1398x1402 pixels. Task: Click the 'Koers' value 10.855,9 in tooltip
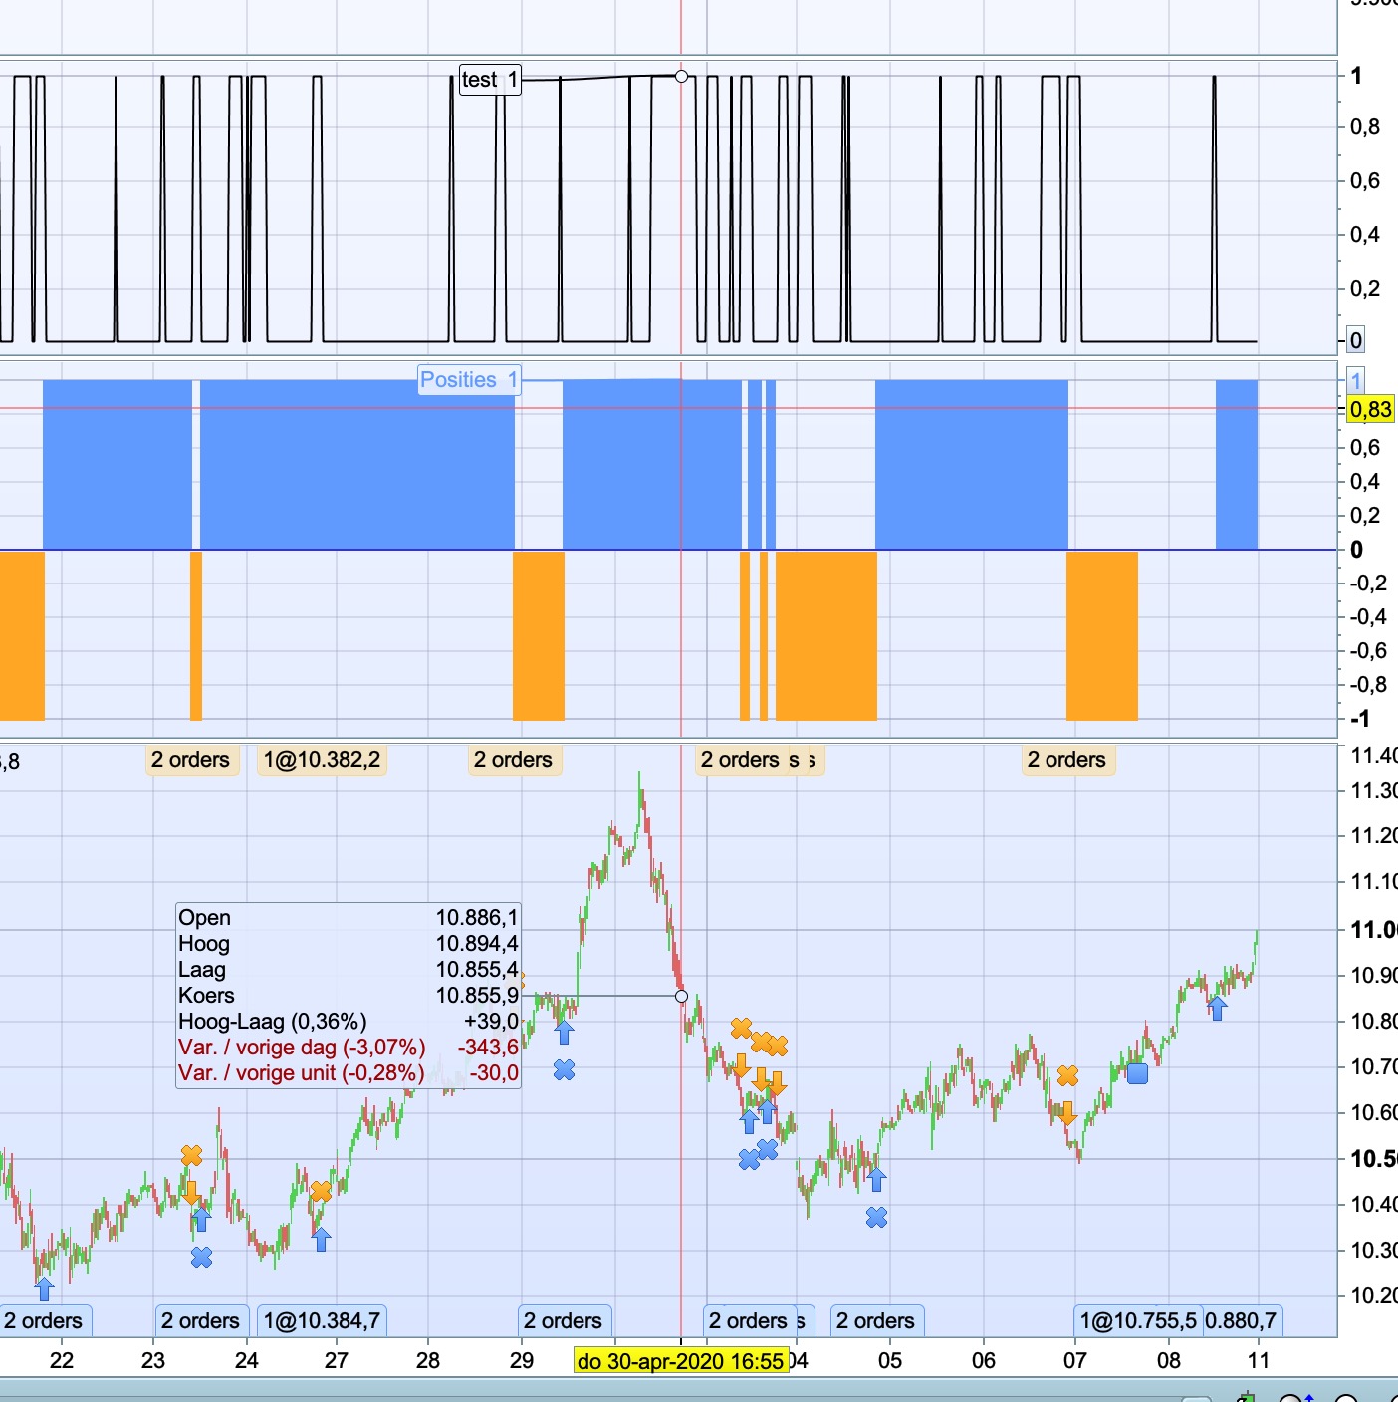tap(477, 995)
